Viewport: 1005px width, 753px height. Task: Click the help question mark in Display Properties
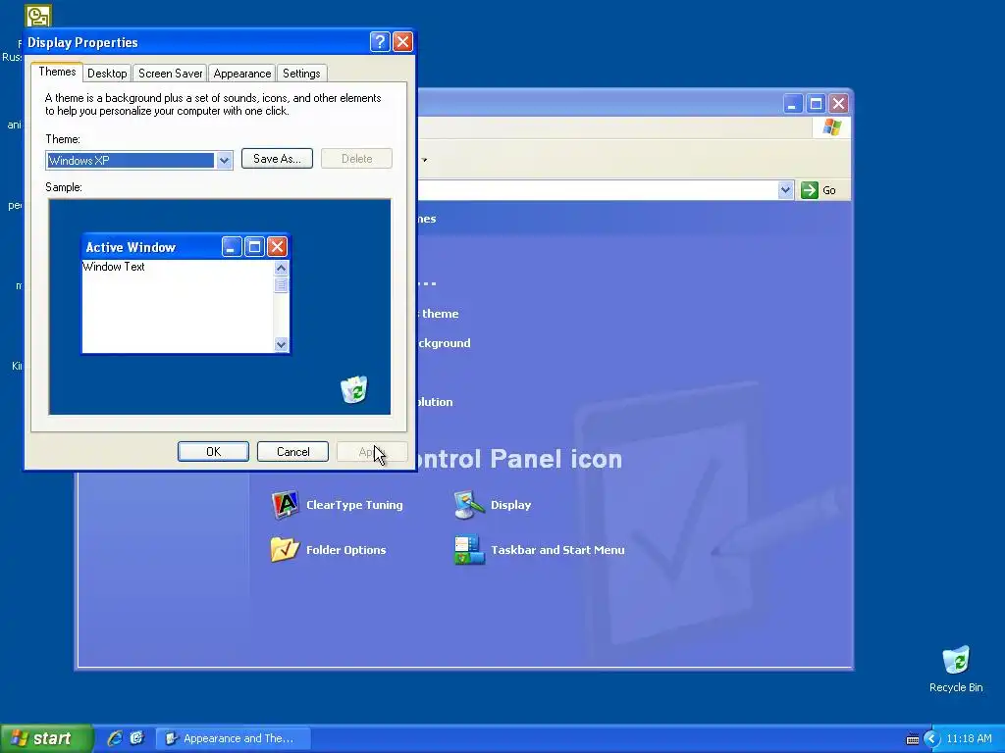point(380,42)
